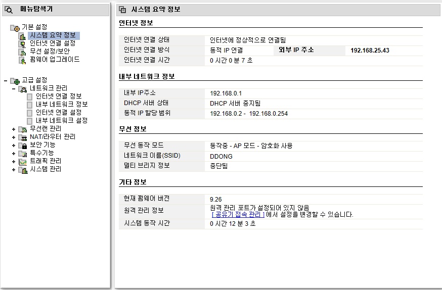Screen dimensions: 442x290
Task: Select the 네트워크 관리 label
Action: (x=49, y=88)
